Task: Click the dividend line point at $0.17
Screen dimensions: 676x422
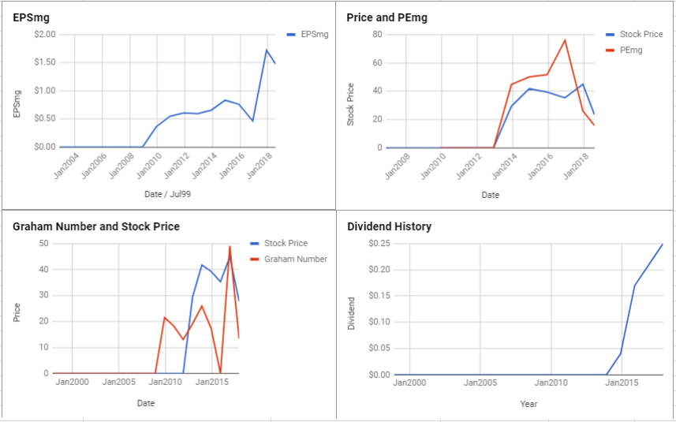Action: tap(635, 286)
